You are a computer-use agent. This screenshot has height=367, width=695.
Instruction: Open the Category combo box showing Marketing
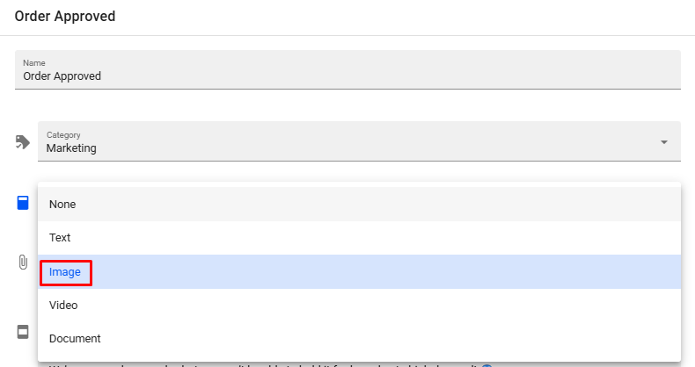(x=352, y=141)
